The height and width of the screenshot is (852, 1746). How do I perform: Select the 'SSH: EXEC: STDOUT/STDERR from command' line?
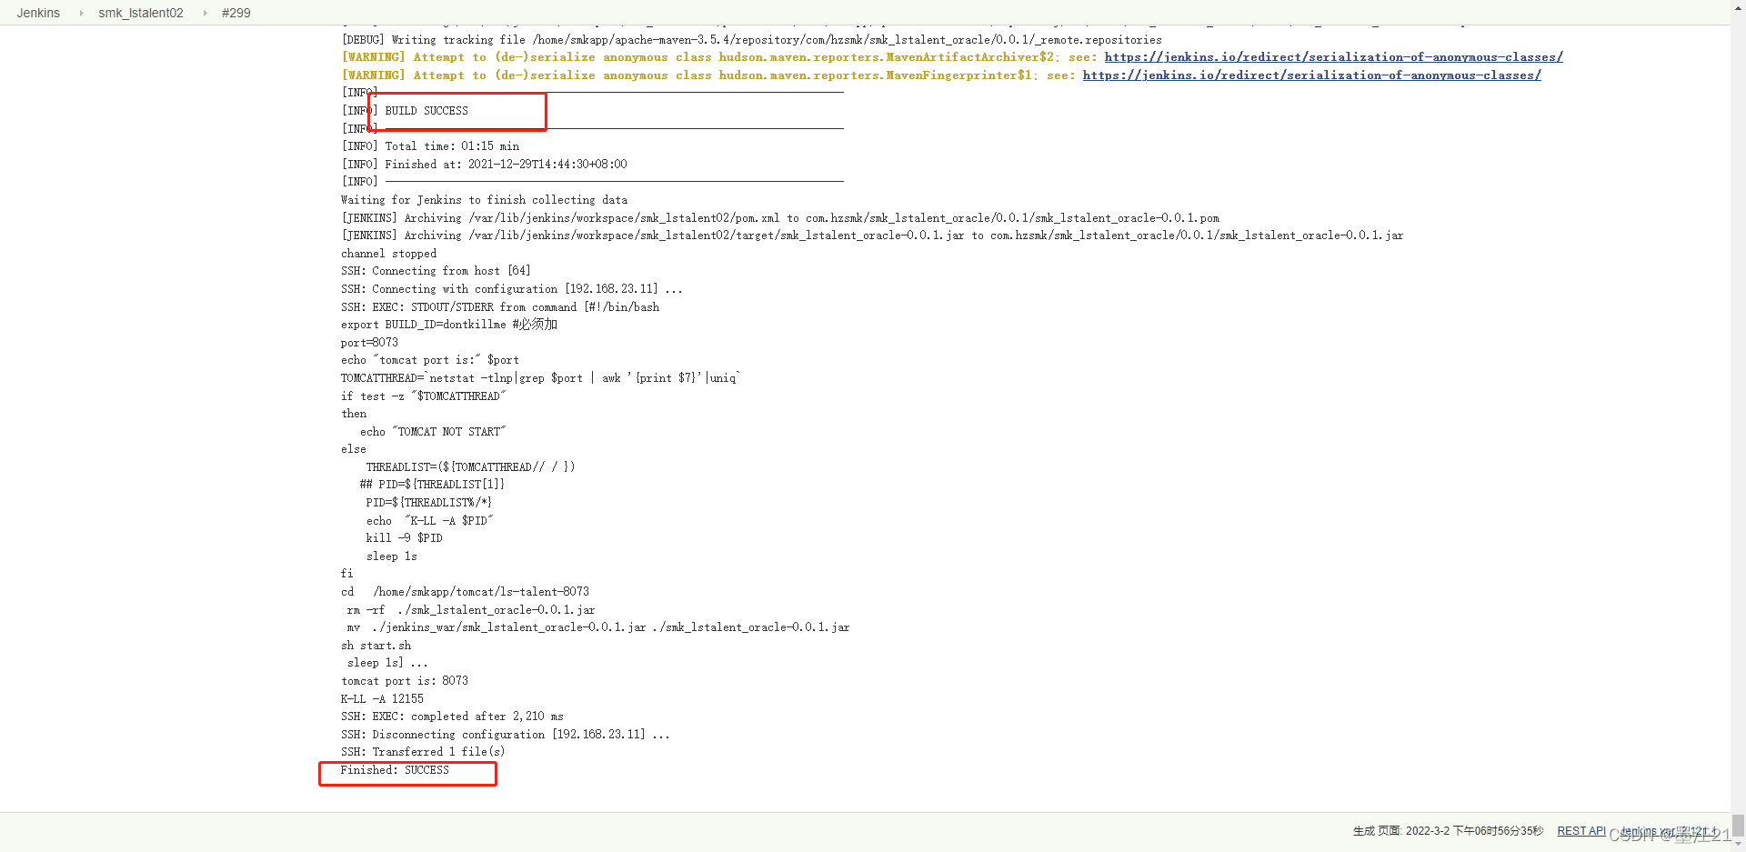pos(500,307)
